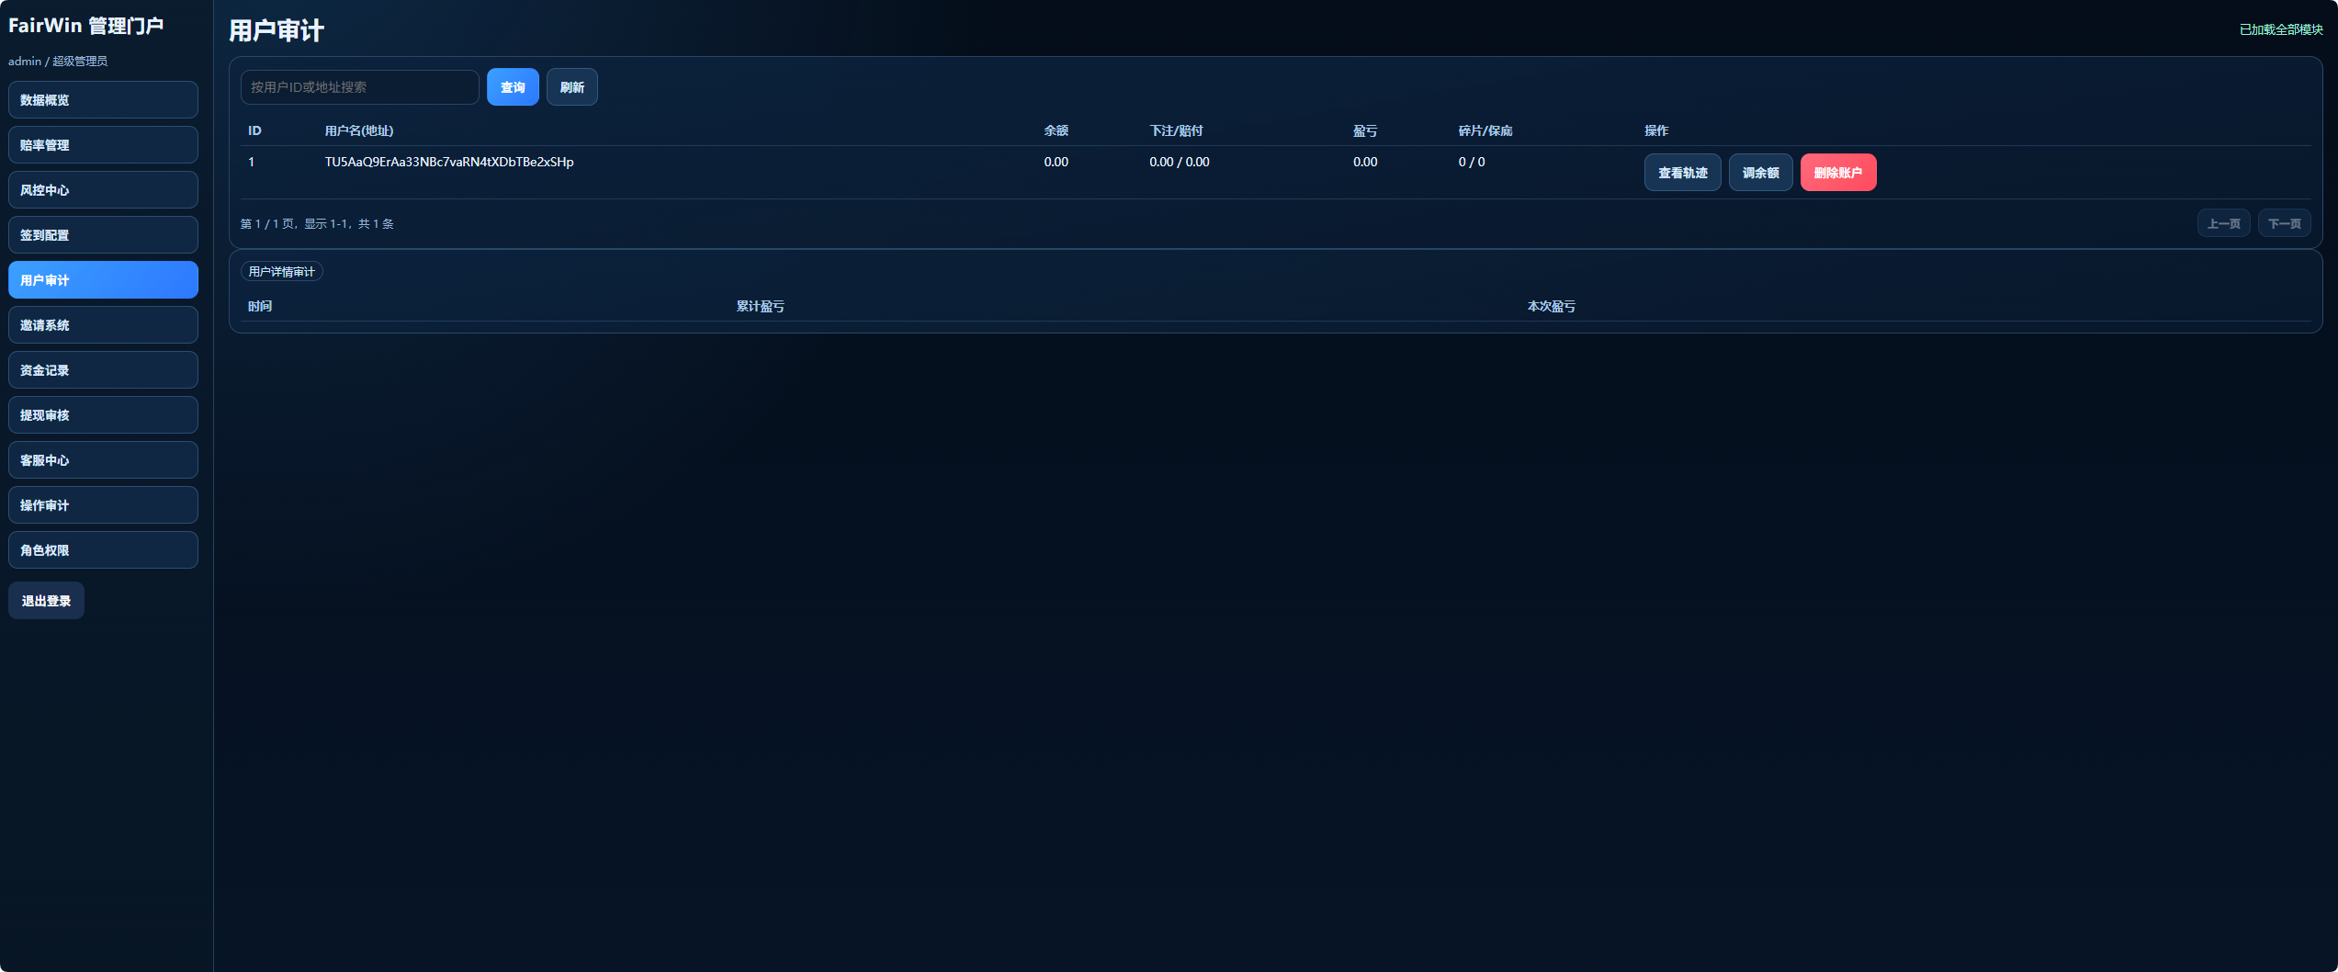Select 签到配置 in sidebar

pyautogui.click(x=103, y=235)
